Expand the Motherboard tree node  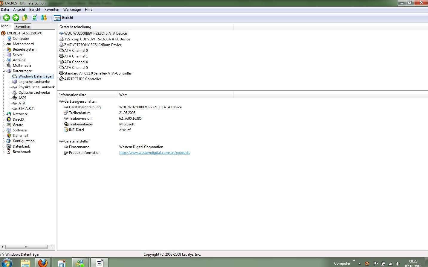4,44
